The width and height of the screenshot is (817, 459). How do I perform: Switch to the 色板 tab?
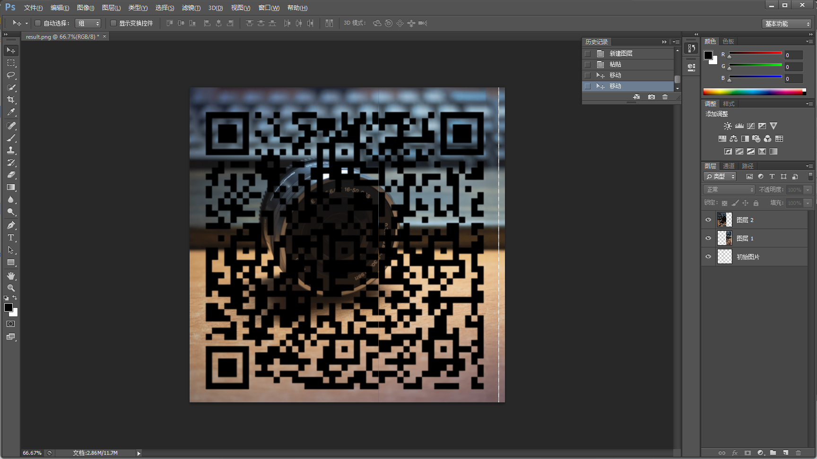[729, 42]
